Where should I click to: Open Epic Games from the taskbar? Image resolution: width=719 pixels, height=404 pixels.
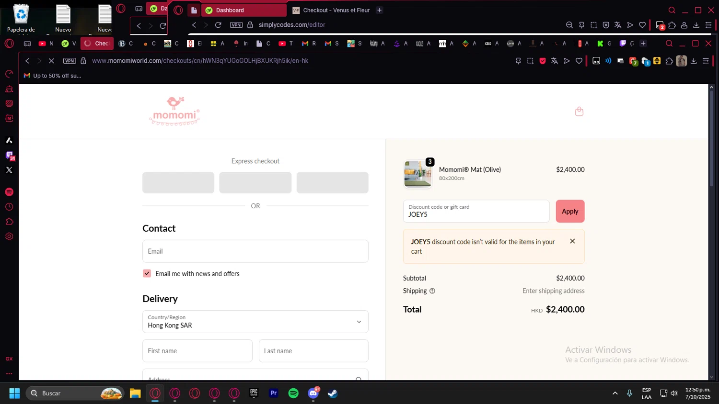click(x=254, y=393)
